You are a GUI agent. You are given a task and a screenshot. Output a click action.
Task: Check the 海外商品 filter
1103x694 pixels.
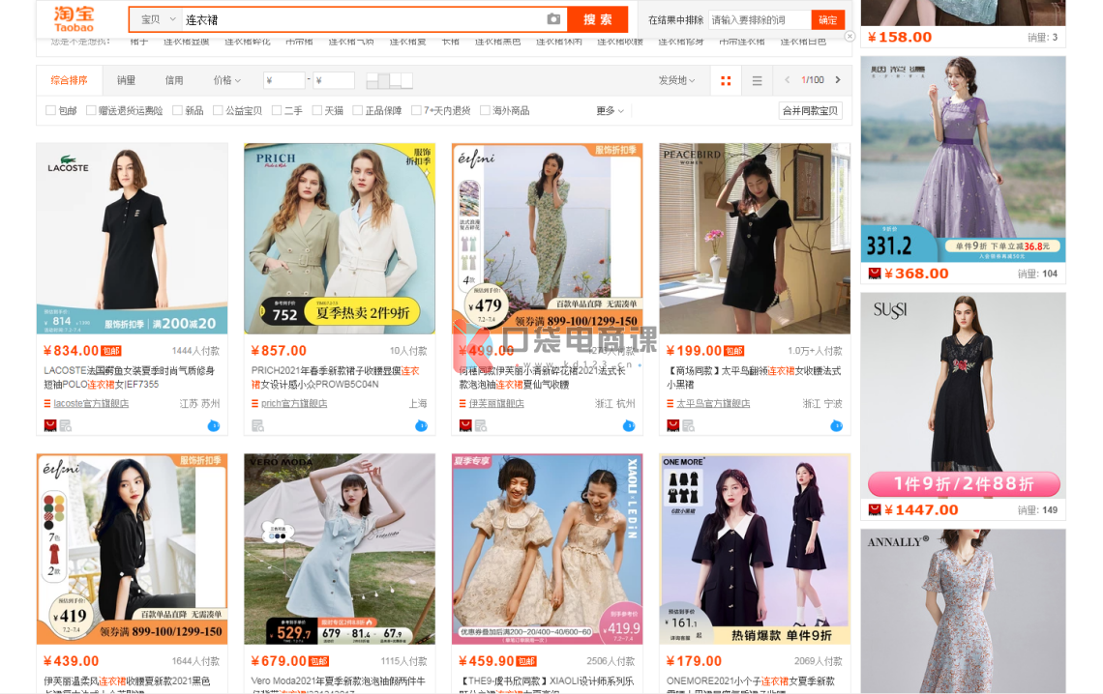coord(485,110)
